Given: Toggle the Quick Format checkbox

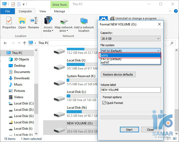Looking at the screenshot, I should [104, 103].
